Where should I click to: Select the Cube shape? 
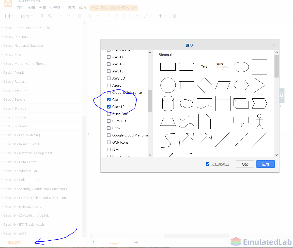point(241,103)
